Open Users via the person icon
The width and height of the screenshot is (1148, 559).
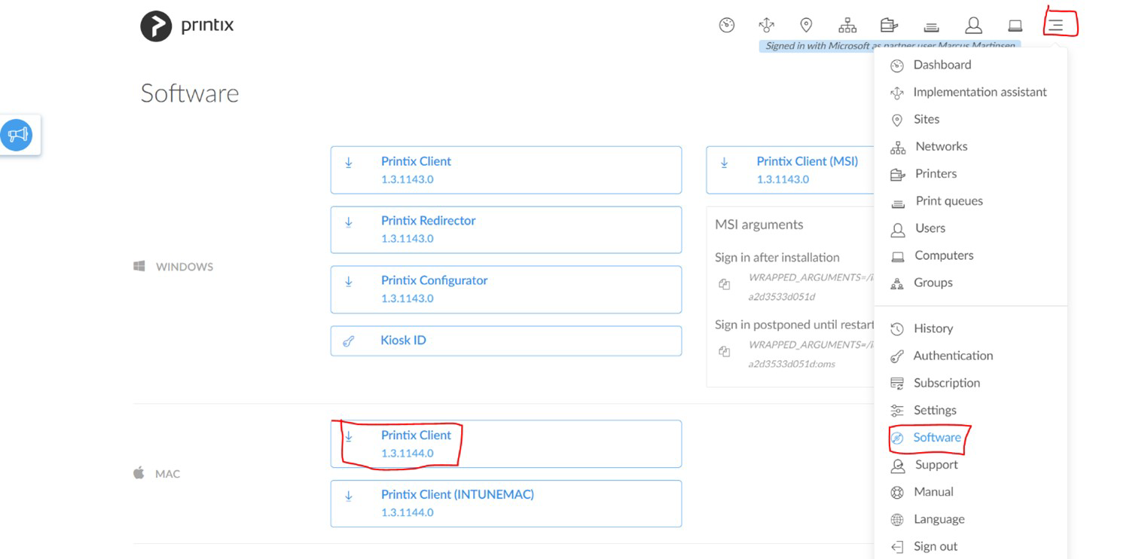(972, 25)
